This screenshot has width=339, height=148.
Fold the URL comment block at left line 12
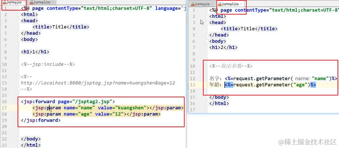point(19,77)
